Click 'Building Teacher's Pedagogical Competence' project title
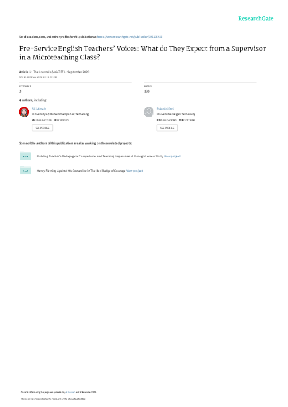Screen dimensions: 288x407 tap(100, 156)
